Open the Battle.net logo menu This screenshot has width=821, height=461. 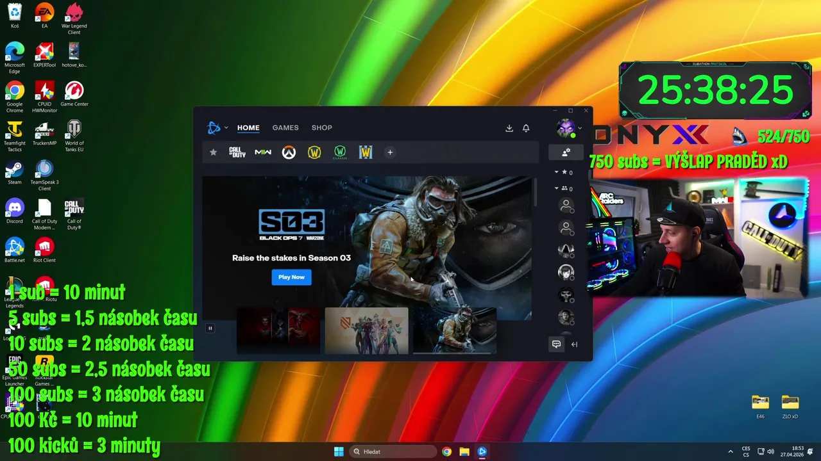[x=217, y=128]
